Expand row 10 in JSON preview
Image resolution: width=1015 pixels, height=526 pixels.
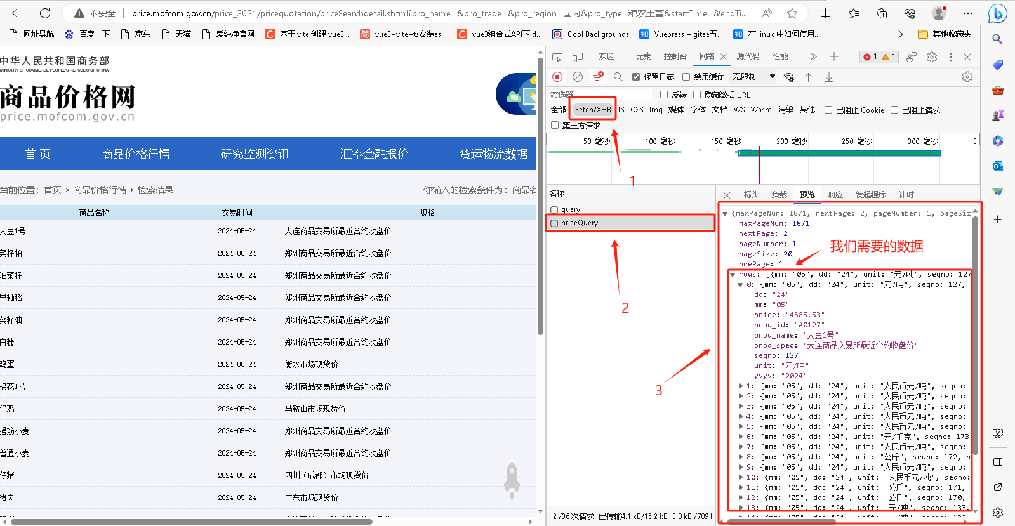[741, 477]
